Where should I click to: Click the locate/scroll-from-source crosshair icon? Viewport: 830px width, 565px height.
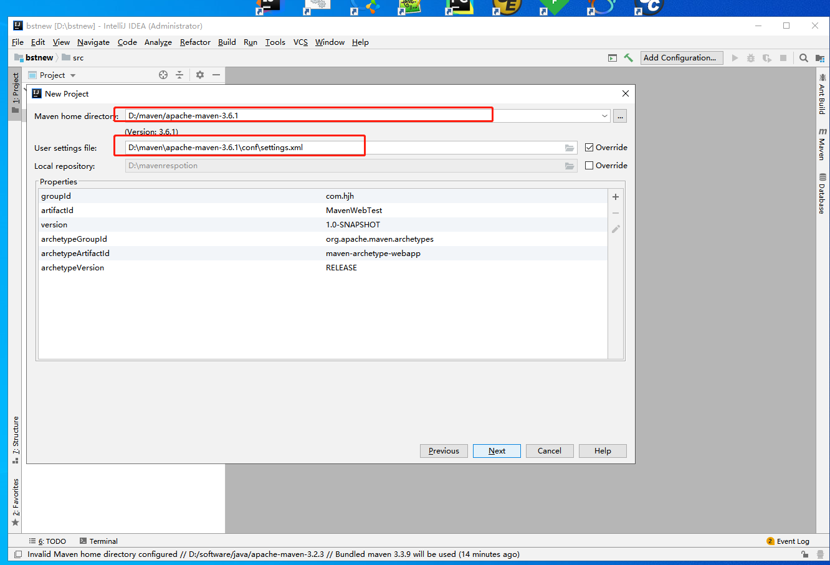[x=163, y=75]
